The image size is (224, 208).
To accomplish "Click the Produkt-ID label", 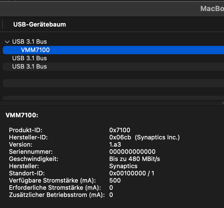I will [26, 130].
